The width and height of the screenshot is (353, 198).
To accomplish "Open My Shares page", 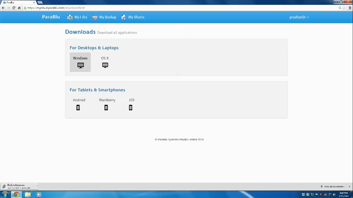I will tap(133, 17).
